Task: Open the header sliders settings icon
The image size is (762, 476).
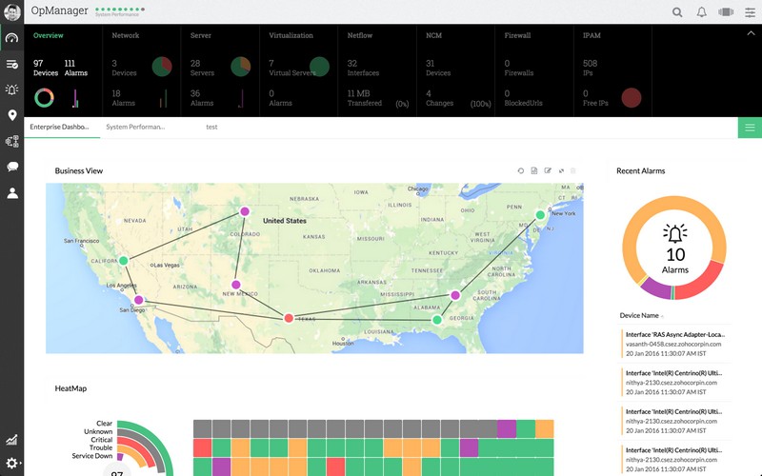Action: coord(750,12)
